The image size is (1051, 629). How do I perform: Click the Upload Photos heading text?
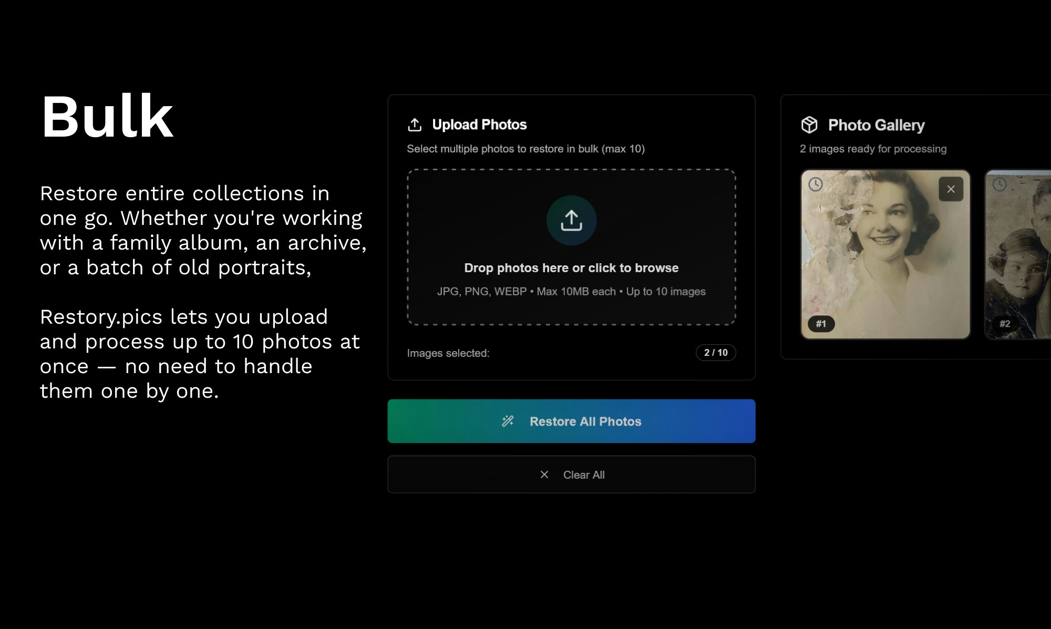pyautogui.click(x=479, y=125)
